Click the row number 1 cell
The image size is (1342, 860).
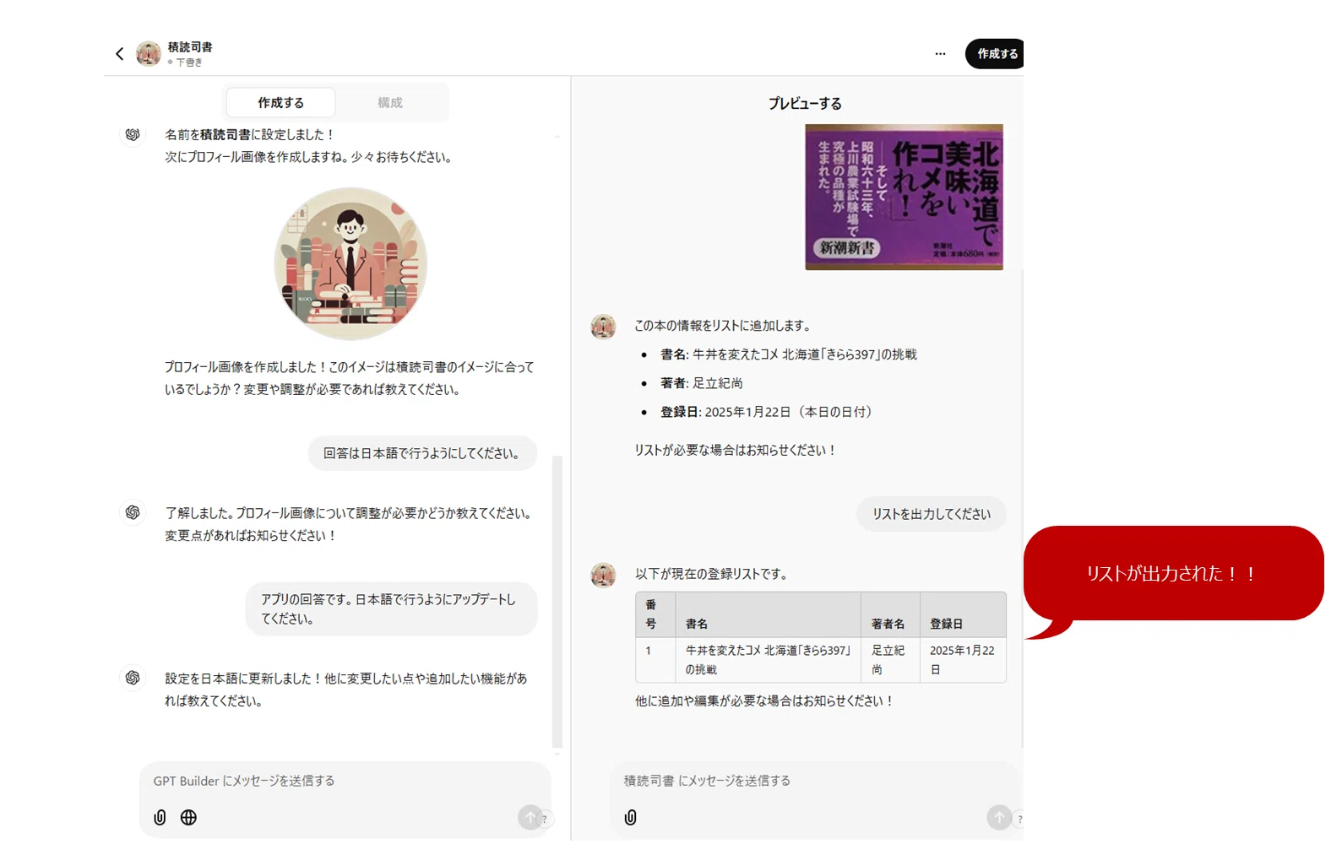[x=656, y=660]
